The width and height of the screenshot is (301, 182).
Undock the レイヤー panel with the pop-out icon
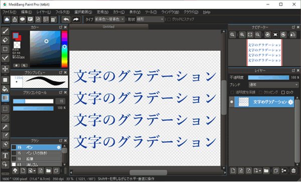point(293,70)
